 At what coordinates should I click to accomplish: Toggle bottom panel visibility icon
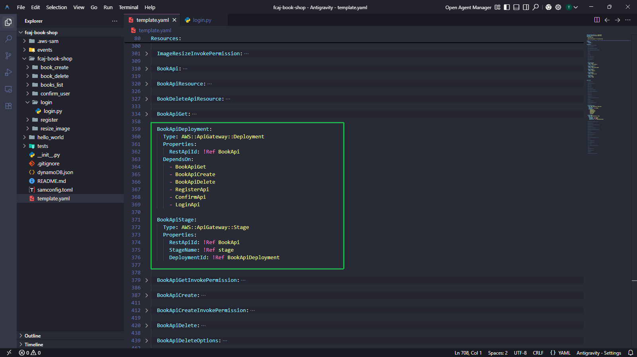[516, 7]
